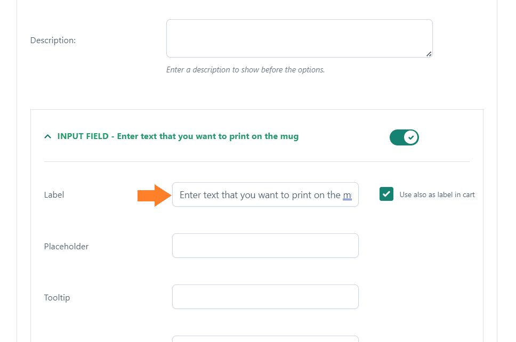Click inside the Label text field
Viewport: 516px width, 342px height.
265,194
